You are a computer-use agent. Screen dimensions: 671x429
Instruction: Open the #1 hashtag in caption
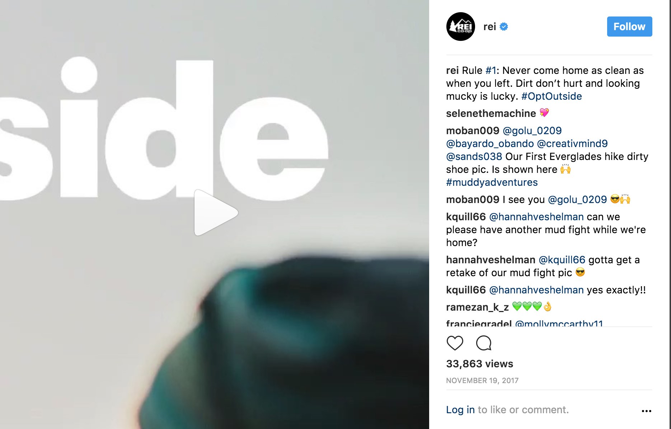tap(491, 70)
